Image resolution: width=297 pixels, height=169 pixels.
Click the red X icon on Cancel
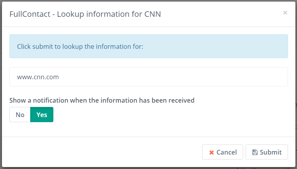pyautogui.click(x=211, y=152)
